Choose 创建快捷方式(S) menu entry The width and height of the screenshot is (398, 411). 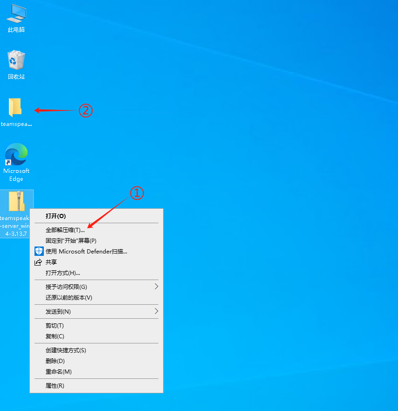click(x=96, y=350)
